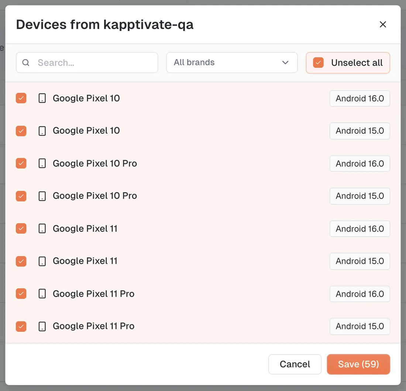This screenshot has width=406, height=391.
Task: Close the devices dialog with X icon
Action: point(383,24)
